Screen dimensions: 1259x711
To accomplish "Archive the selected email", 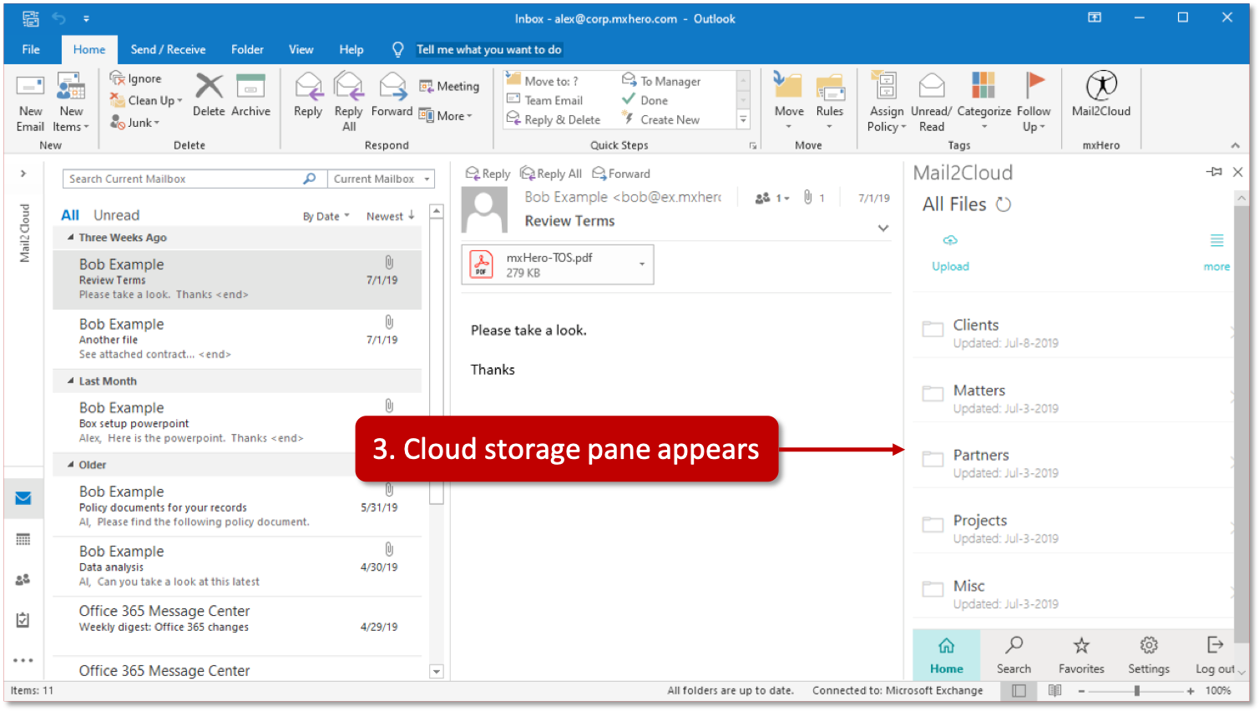I will 250,95.
